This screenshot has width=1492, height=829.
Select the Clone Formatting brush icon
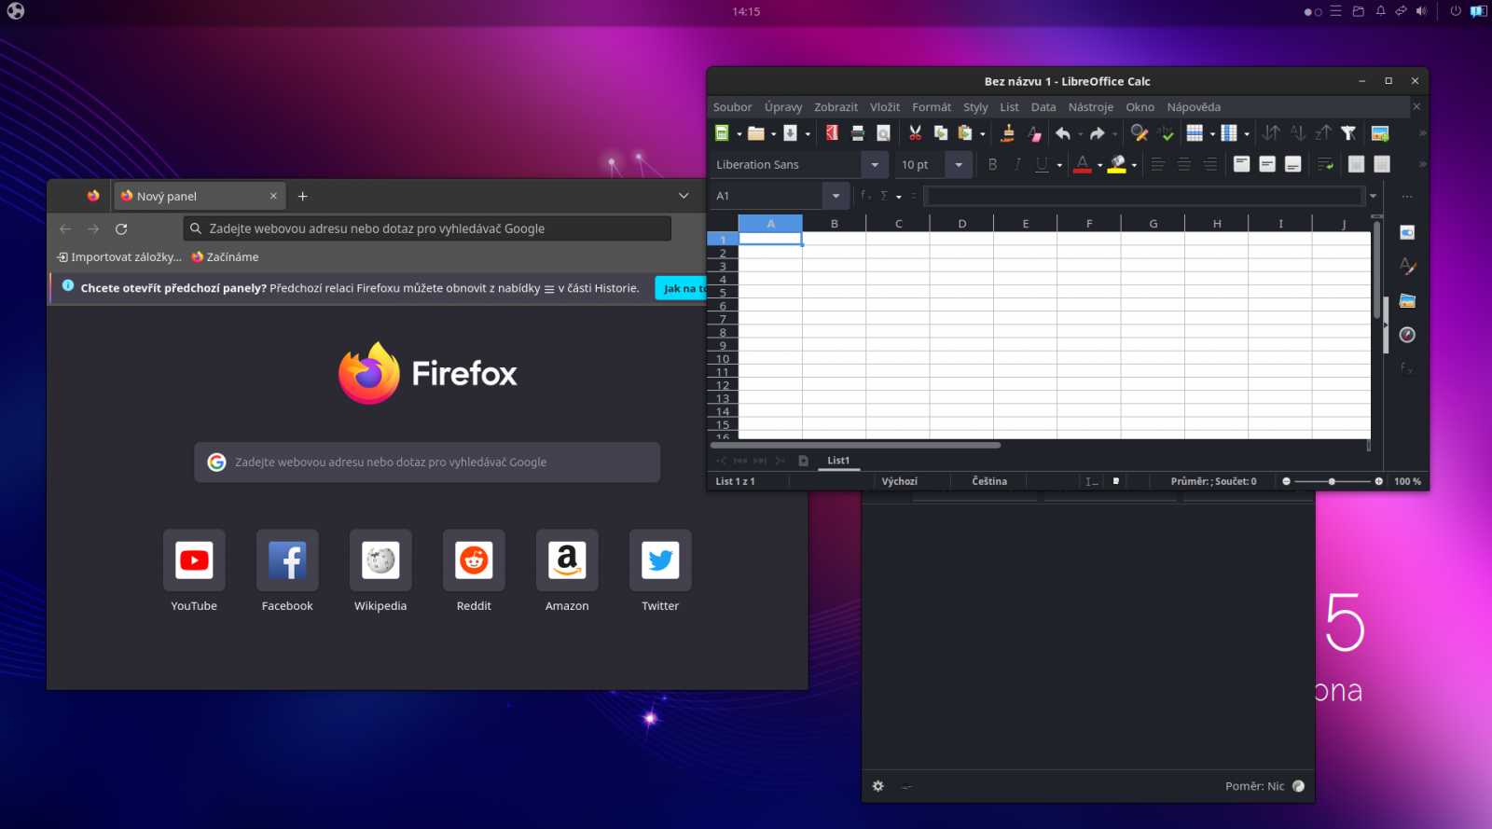(x=1007, y=133)
